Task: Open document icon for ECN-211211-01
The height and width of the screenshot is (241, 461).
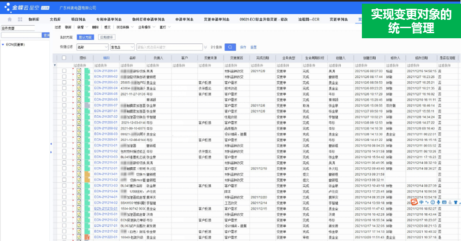Action: (x=79, y=163)
